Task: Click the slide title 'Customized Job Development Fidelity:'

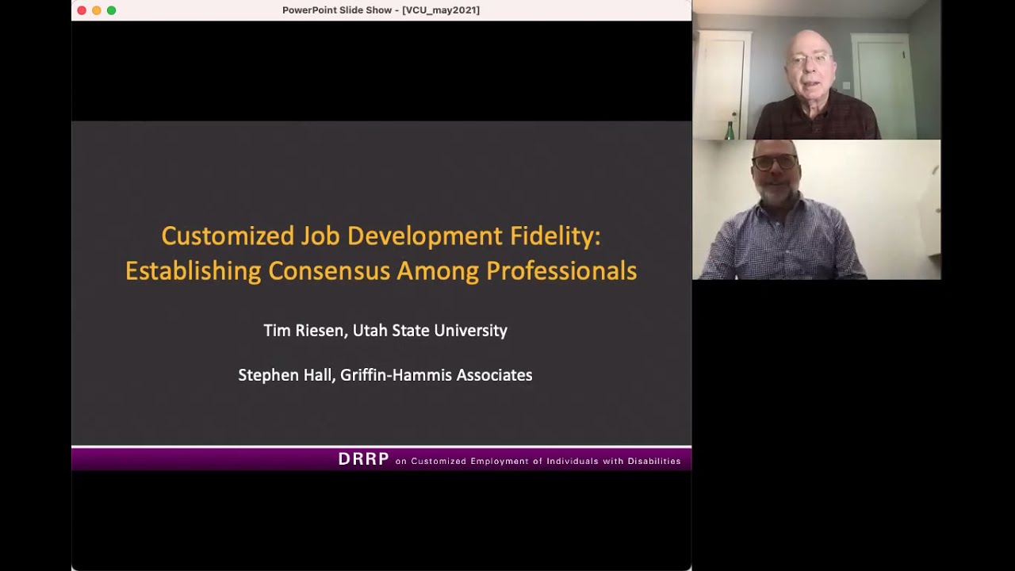Action: (x=381, y=236)
